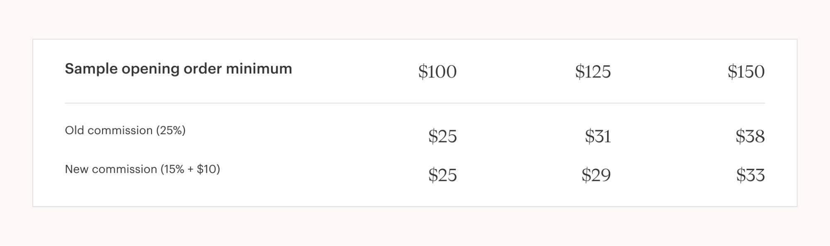Select the new commission $25 value
The height and width of the screenshot is (246, 830).
click(442, 175)
